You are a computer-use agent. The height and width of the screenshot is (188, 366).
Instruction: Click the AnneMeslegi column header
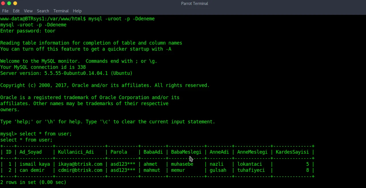pyautogui.click(x=252, y=152)
